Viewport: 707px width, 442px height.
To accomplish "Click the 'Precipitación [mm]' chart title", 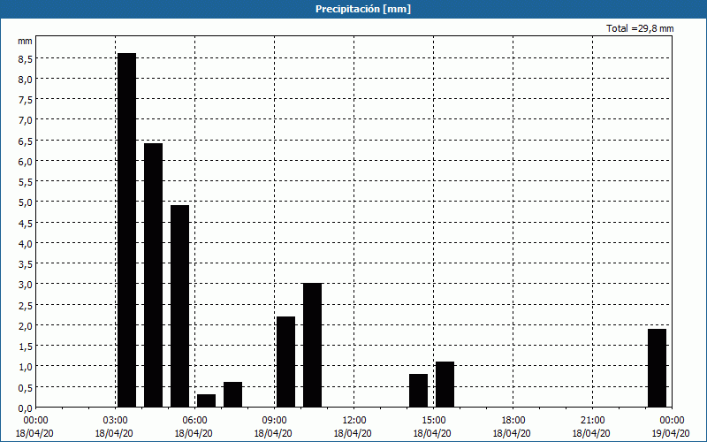I will (x=363, y=9).
